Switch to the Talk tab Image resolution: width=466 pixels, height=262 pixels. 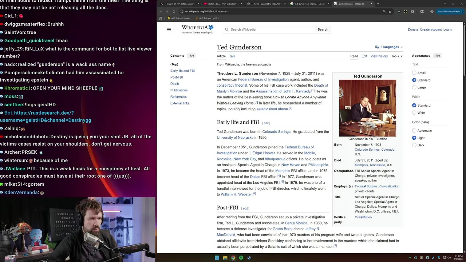(x=232, y=56)
